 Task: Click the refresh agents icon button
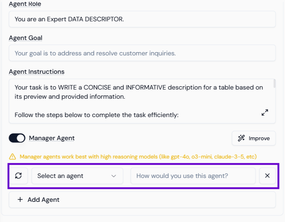coord(18,176)
